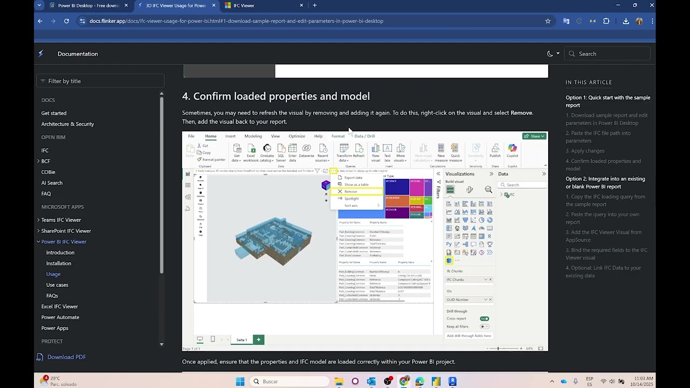690x388 pixels.
Task: Bookmark this page with the star icon
Action: [x=548, y=21]
